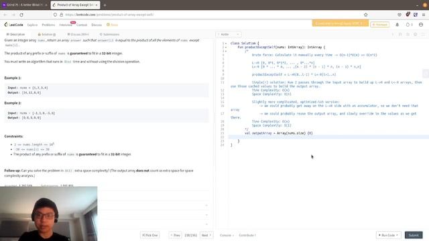429x241 pixels.
Task: Open Interview in the top navigation
Action: coord(66,25)
